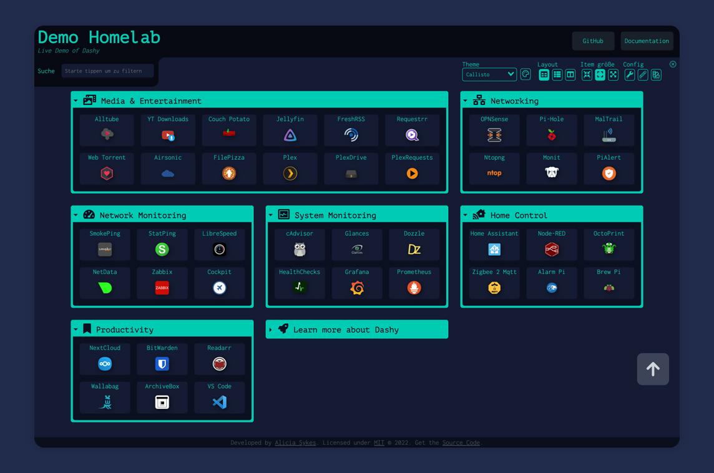
Task: Set item size to large
Action: pos(614,75)
